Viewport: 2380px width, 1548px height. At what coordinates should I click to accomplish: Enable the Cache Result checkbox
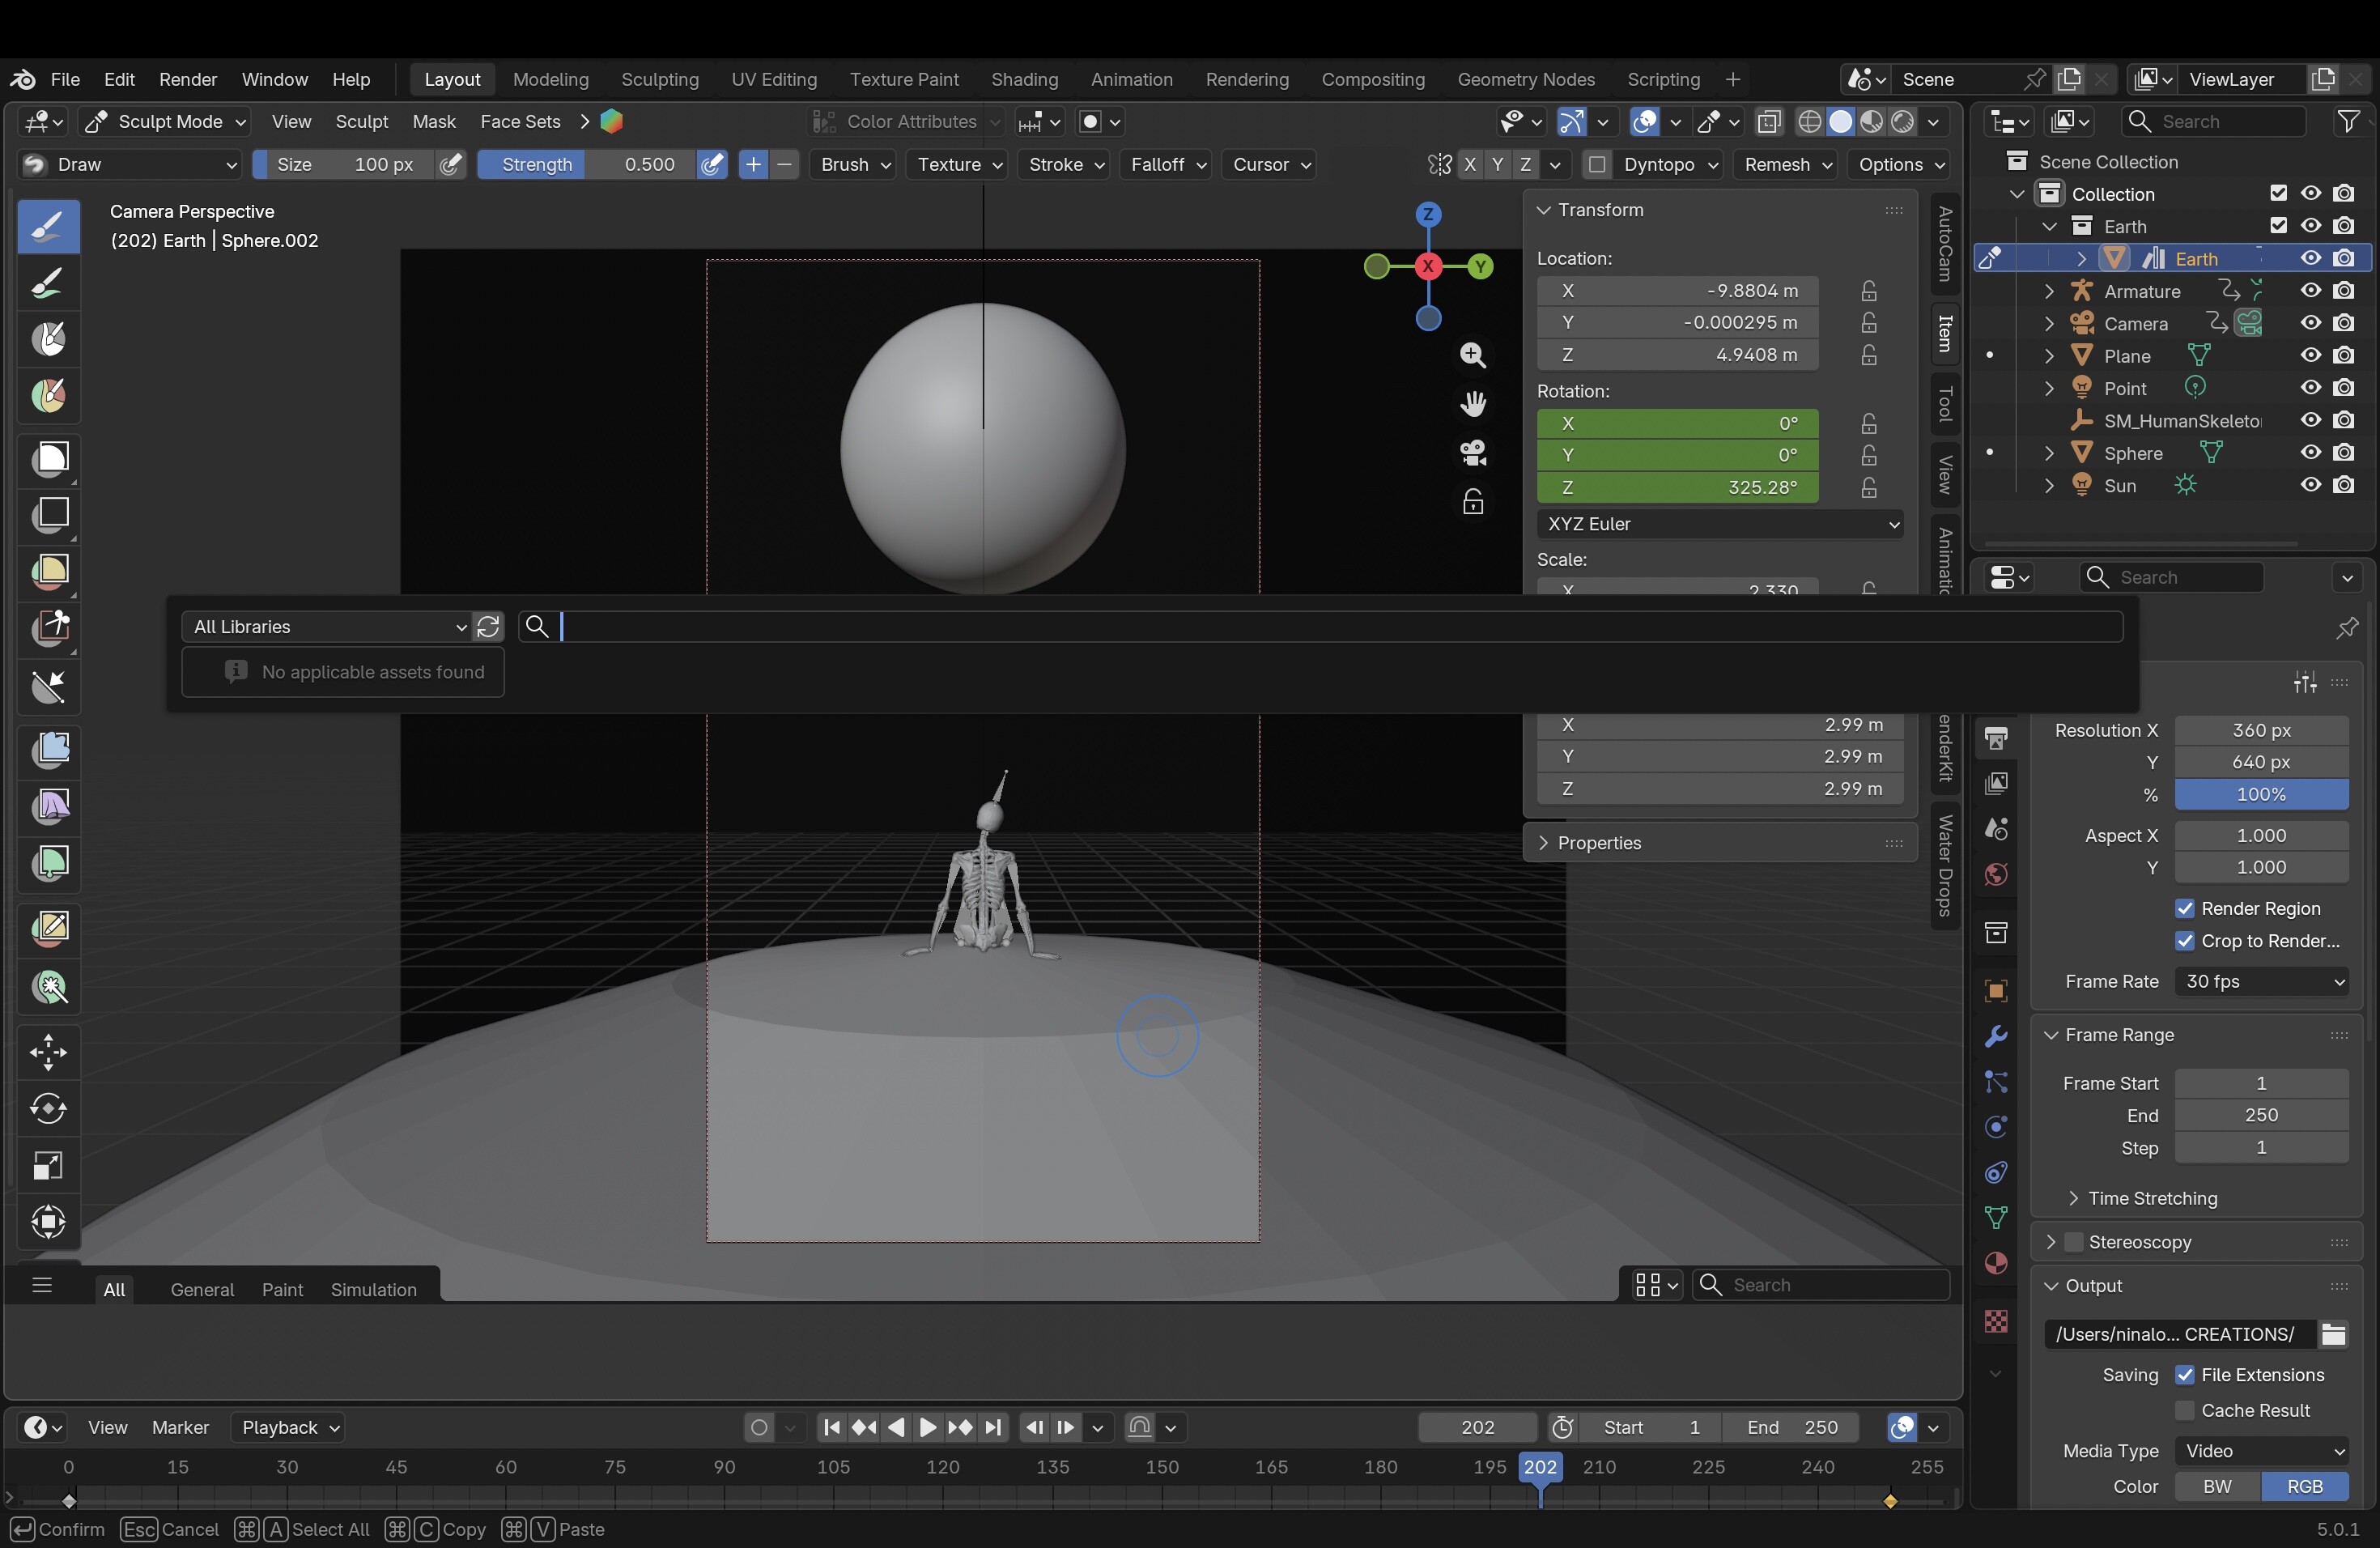point(2185,1410)
